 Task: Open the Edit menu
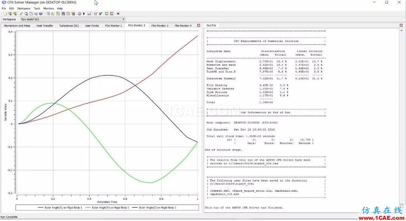[11, 8]
